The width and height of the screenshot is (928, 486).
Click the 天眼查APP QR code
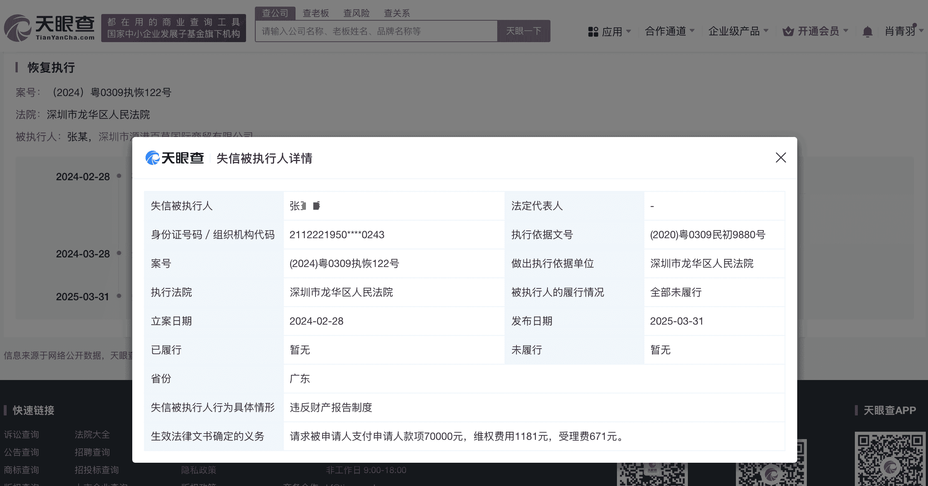(891, 460)
